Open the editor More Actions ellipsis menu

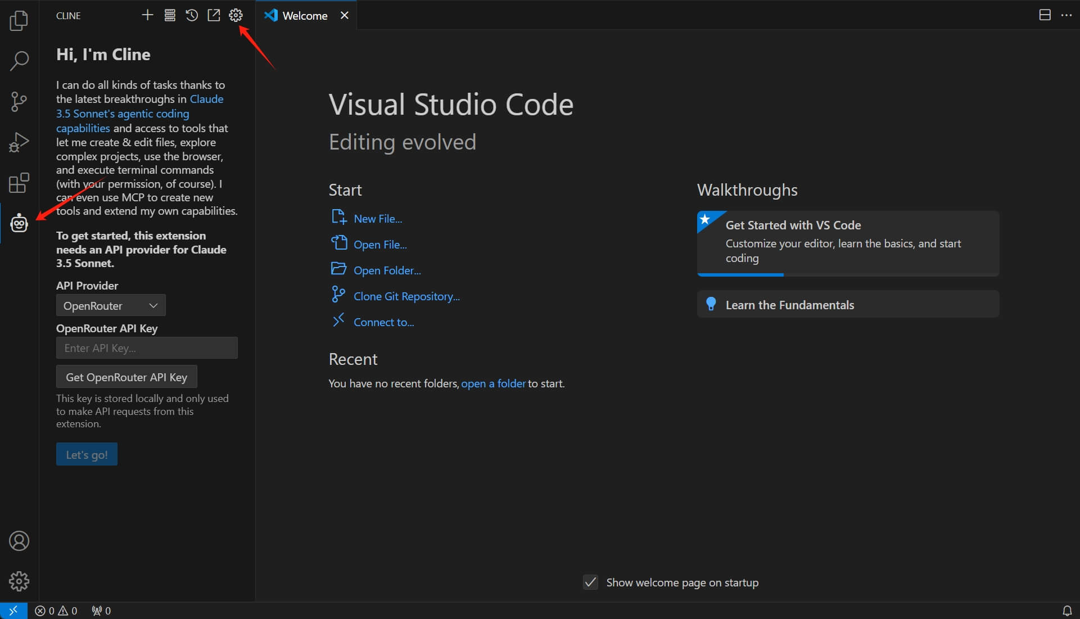[x=1066, y=15]
